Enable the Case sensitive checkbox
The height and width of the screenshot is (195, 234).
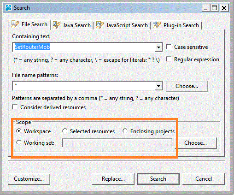(x=169, y=47)
